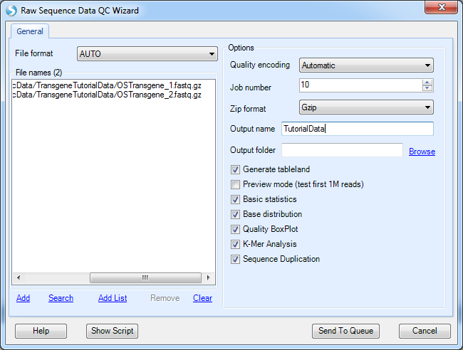Image resolution: width=463 pixels, height=350 pixels.
Task: Uncheck Generate tableland option
Action: 235,170
